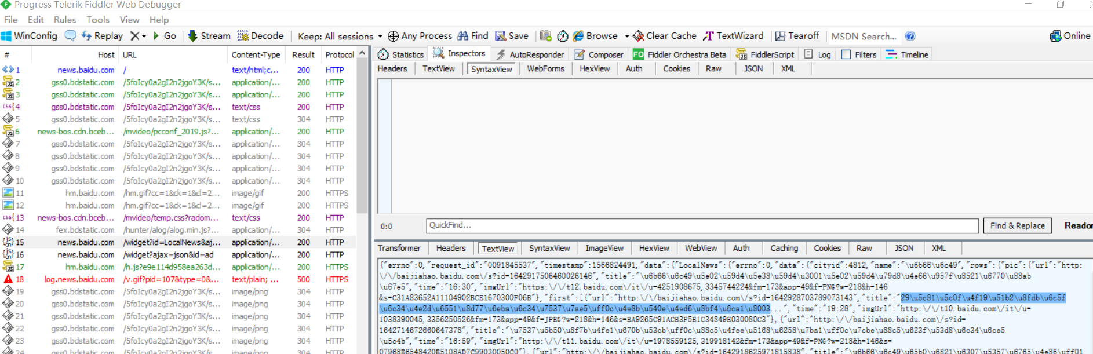Expand the Browse dropdown arrow
Viewport: 1093px width, 354px height.
(x=627, y=36)
